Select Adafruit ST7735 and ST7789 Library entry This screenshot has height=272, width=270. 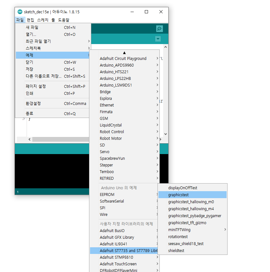(124, 251)
